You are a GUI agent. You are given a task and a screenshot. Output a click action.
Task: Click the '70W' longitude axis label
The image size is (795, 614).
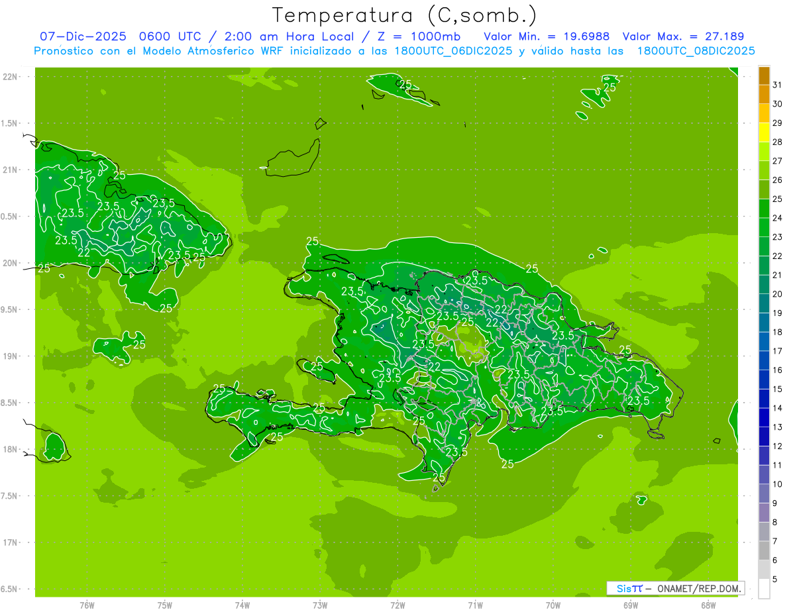[553, 605]
